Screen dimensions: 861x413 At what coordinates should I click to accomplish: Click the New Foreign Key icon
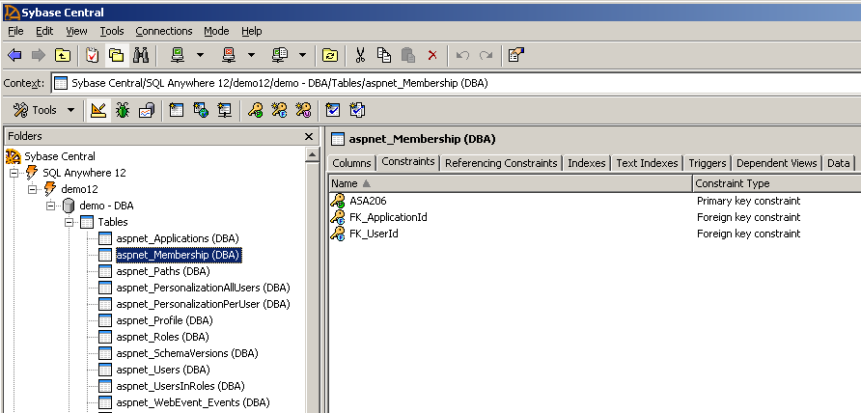tap(279, 110)
